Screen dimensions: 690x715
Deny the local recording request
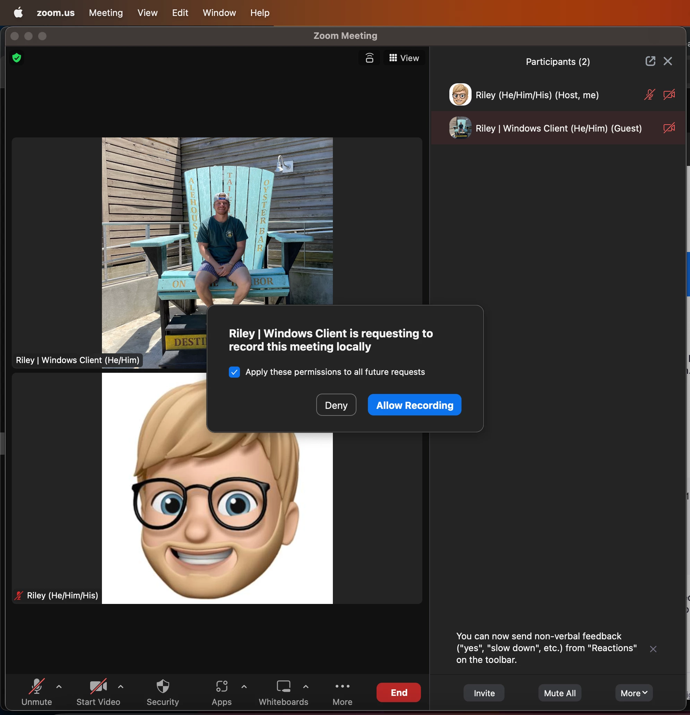(336, 405)
